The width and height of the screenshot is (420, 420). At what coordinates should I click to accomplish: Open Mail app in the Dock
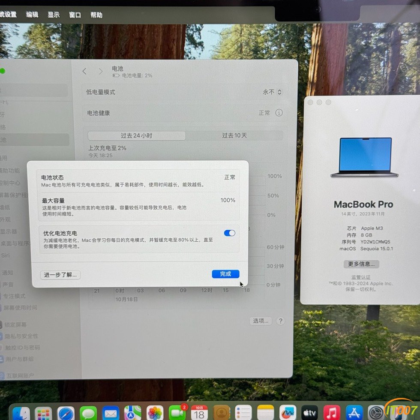[x=111, y=414]
